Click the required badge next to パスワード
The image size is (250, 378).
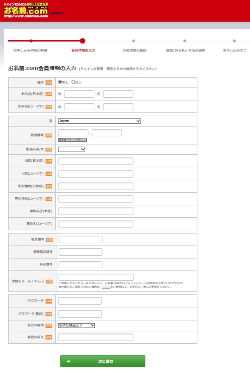(x=49, y=301)
